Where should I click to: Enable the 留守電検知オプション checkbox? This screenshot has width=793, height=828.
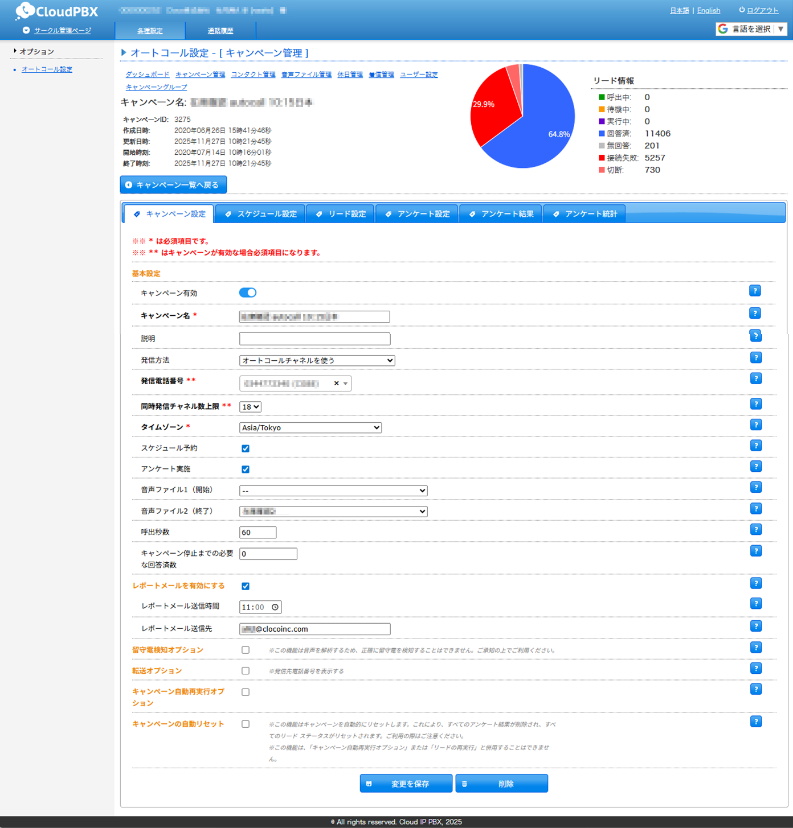click(x=246, y=650)
